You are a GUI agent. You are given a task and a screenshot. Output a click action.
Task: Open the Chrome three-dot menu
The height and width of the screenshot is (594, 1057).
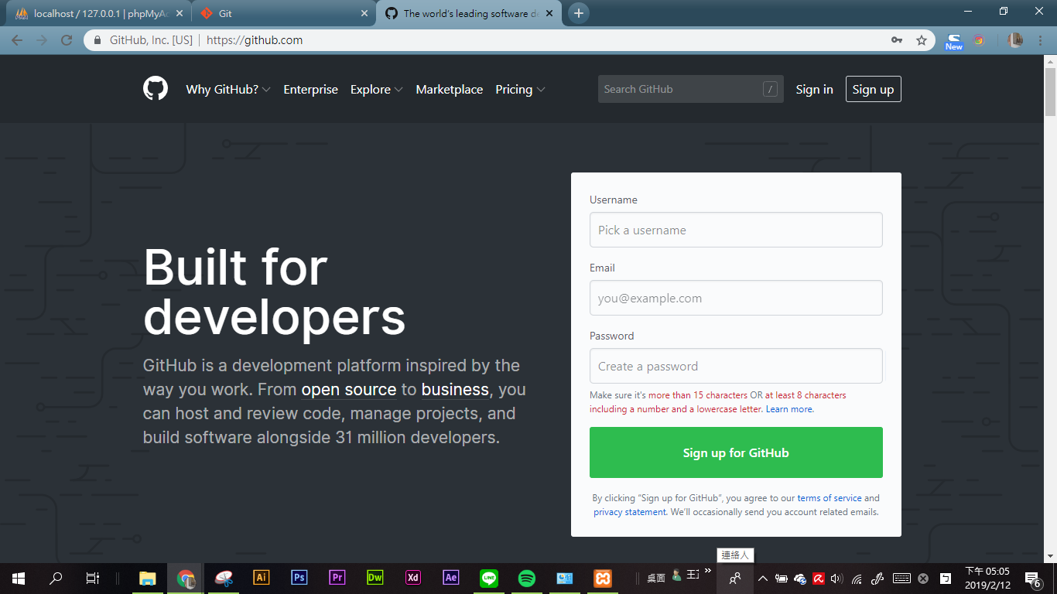(1039, 40)
